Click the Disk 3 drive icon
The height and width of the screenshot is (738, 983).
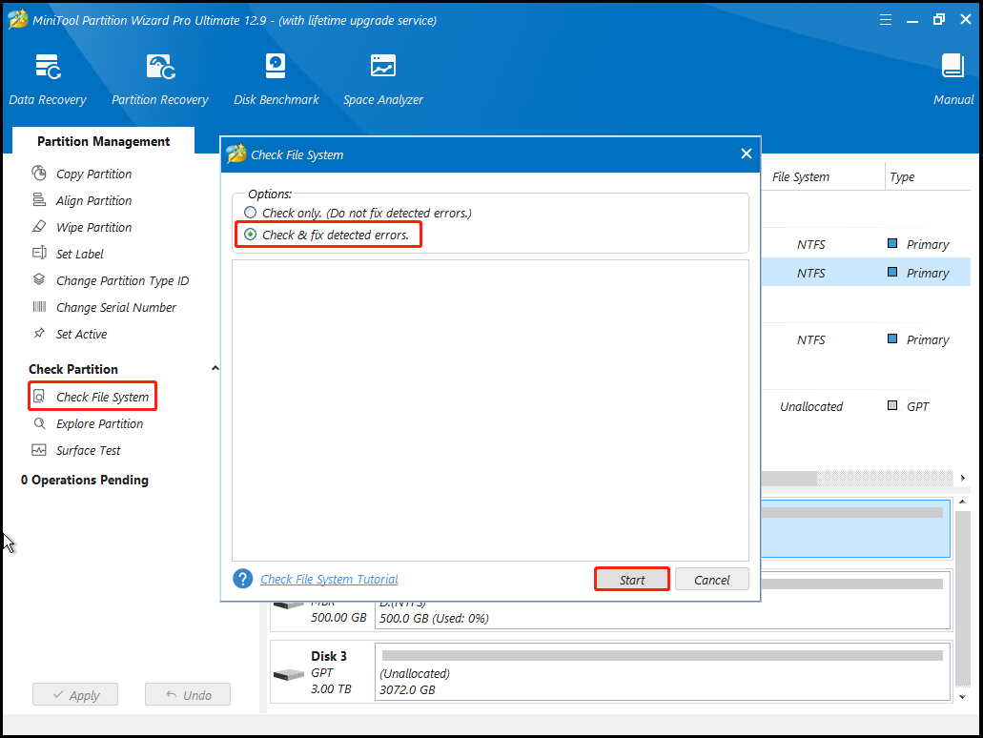pos(289,675)
